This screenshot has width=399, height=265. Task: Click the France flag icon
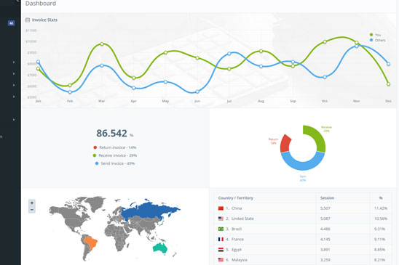pos(221,240)
